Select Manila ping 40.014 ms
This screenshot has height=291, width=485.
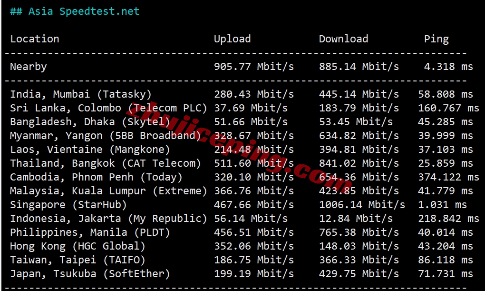(x=446, y=232)
